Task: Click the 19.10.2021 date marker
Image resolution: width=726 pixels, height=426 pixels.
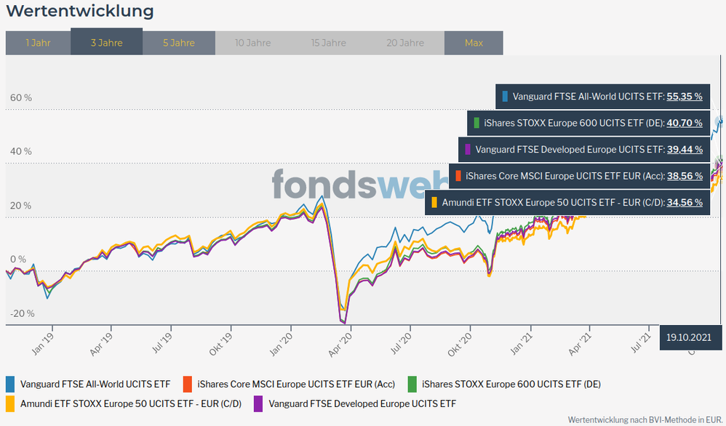Action: [687, 337]
